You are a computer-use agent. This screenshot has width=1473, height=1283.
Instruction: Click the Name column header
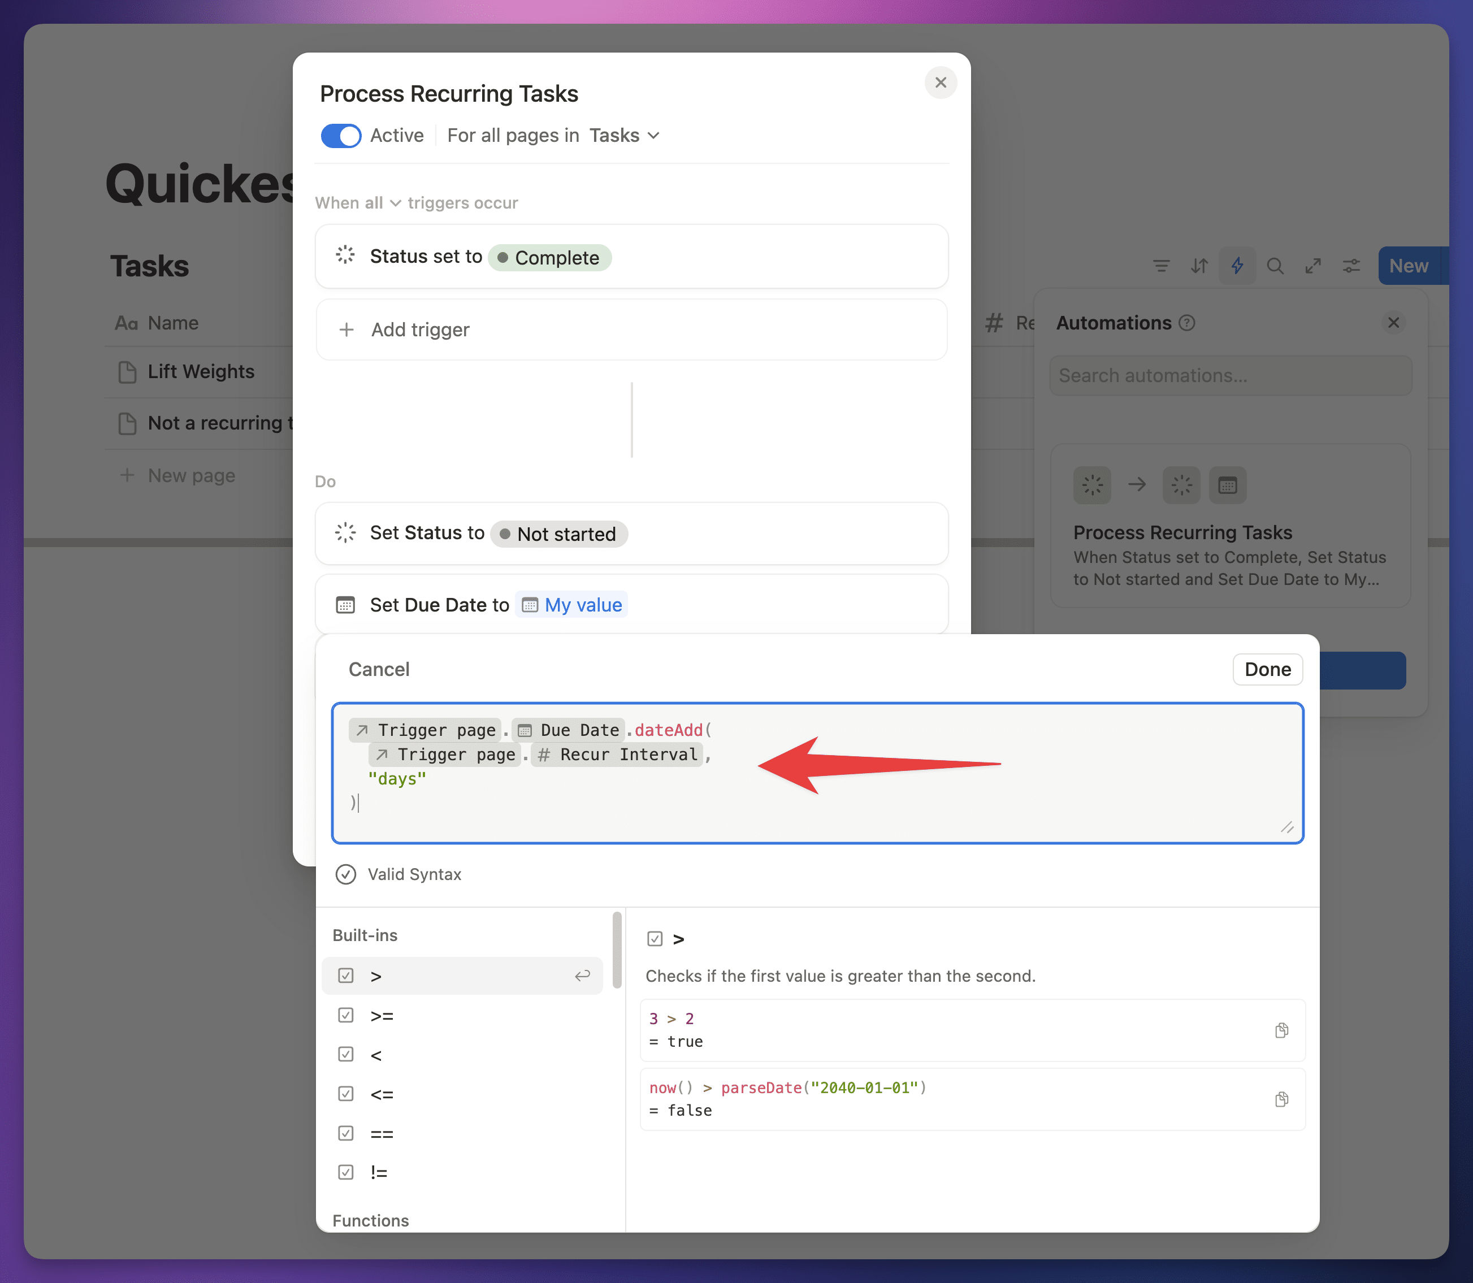tap(158, 323)
